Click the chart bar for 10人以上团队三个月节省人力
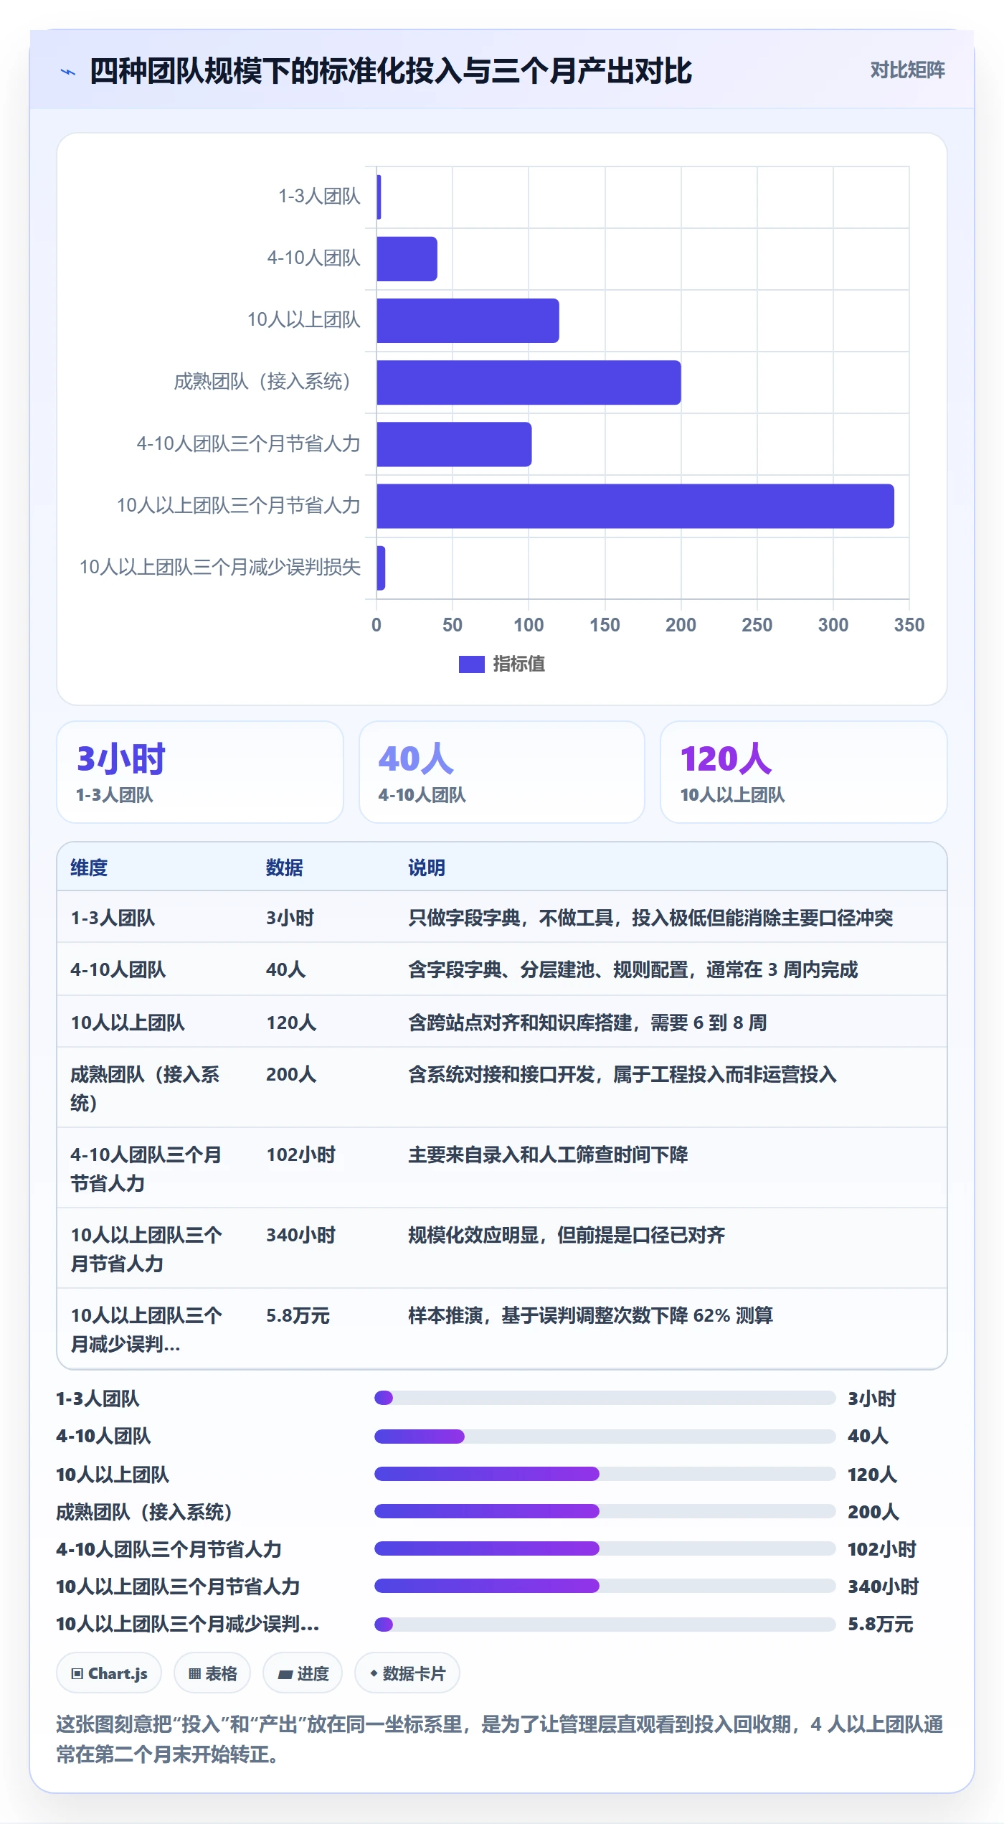Screen dimensions: 1004x1824 tap(635, 506)
